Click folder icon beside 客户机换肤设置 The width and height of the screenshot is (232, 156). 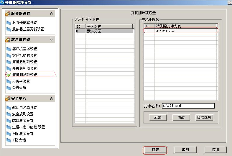[x=9, y=55]
